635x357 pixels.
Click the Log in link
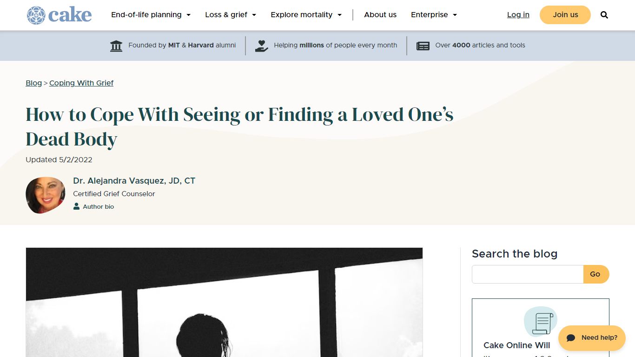click(x=518, y=15)
